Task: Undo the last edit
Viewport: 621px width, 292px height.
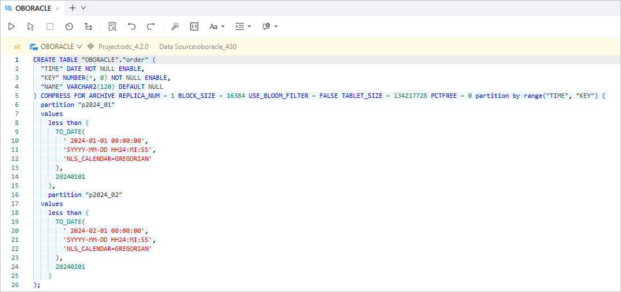Action: 132,26
